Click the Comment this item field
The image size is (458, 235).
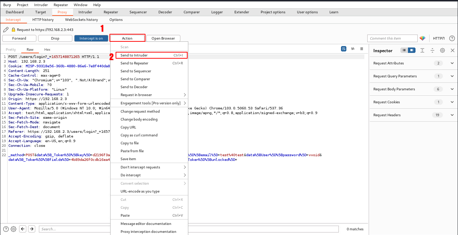pos(392,39)
